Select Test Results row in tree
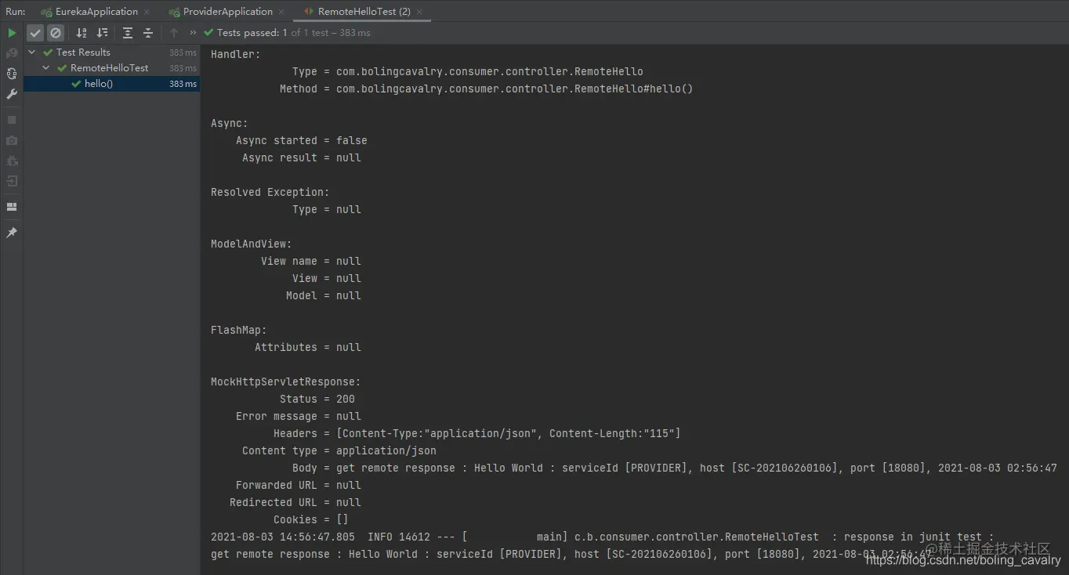This screenshot has width=1069, height=575. coord(112,52)
